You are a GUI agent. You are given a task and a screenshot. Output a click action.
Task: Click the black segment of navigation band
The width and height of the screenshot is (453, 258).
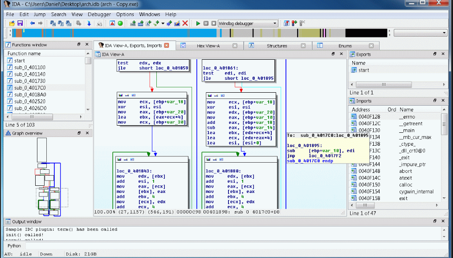[x=366, y=33]
